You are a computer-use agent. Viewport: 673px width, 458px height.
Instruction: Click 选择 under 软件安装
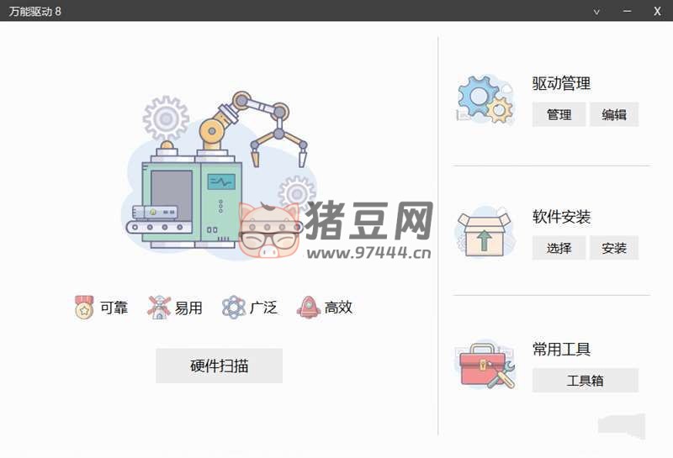pos(559,247)
